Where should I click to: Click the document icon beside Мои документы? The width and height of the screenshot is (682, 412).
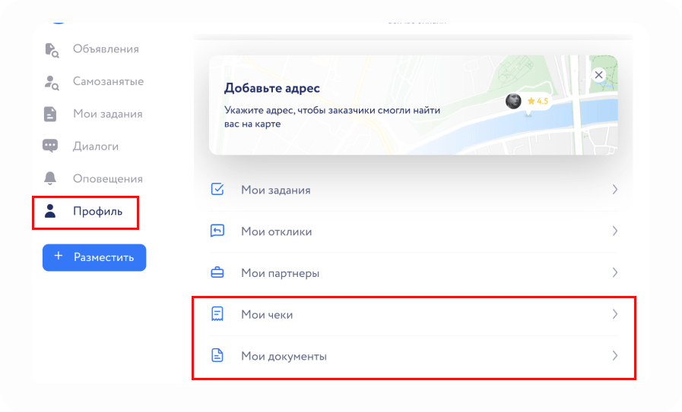coord(217,355)
